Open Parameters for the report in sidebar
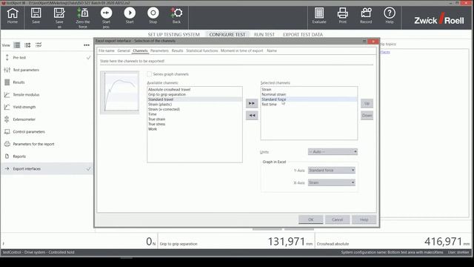 point(47,144)
